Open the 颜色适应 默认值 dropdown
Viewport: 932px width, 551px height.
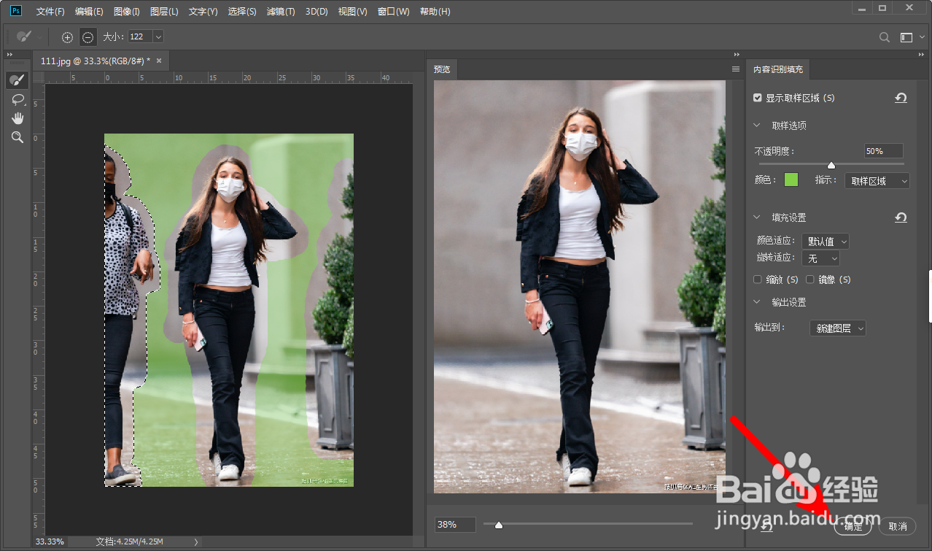click(826, 241)
